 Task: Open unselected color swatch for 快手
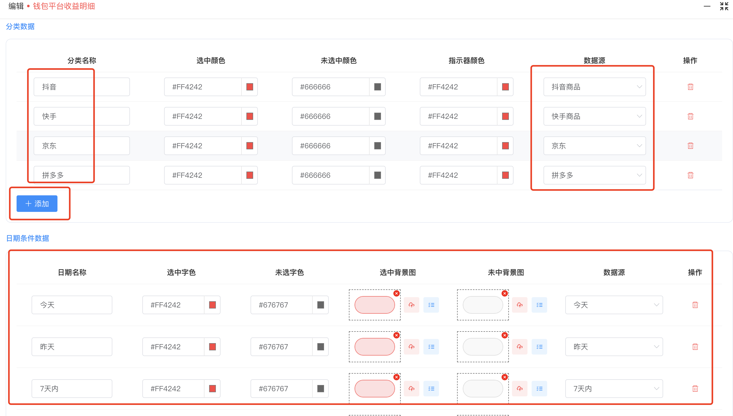pos(378,116)
